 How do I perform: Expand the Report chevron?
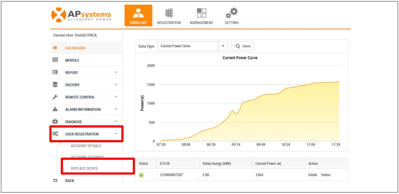pos(116,72)
